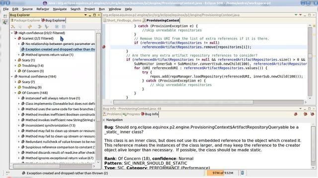Open the Refactor menu
Viewport: 318px width, 178px height.
[x=43, y=9]
